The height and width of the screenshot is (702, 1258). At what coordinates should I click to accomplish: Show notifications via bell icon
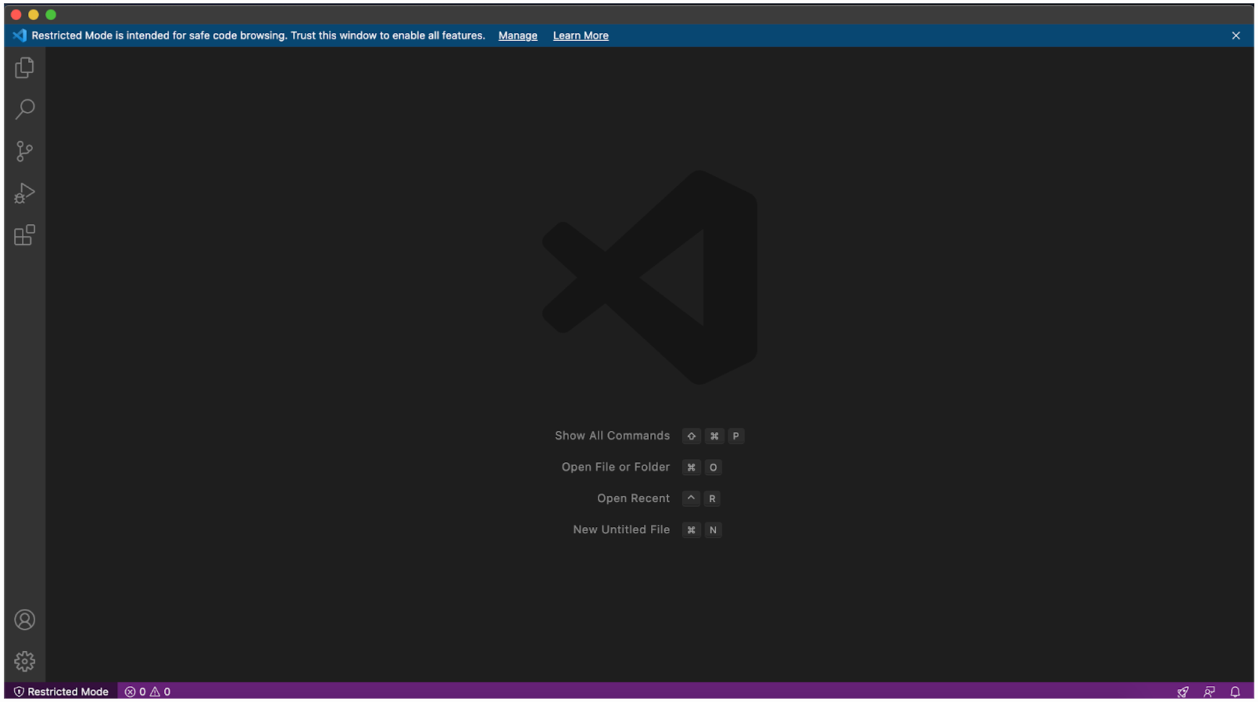(1234, 691)
